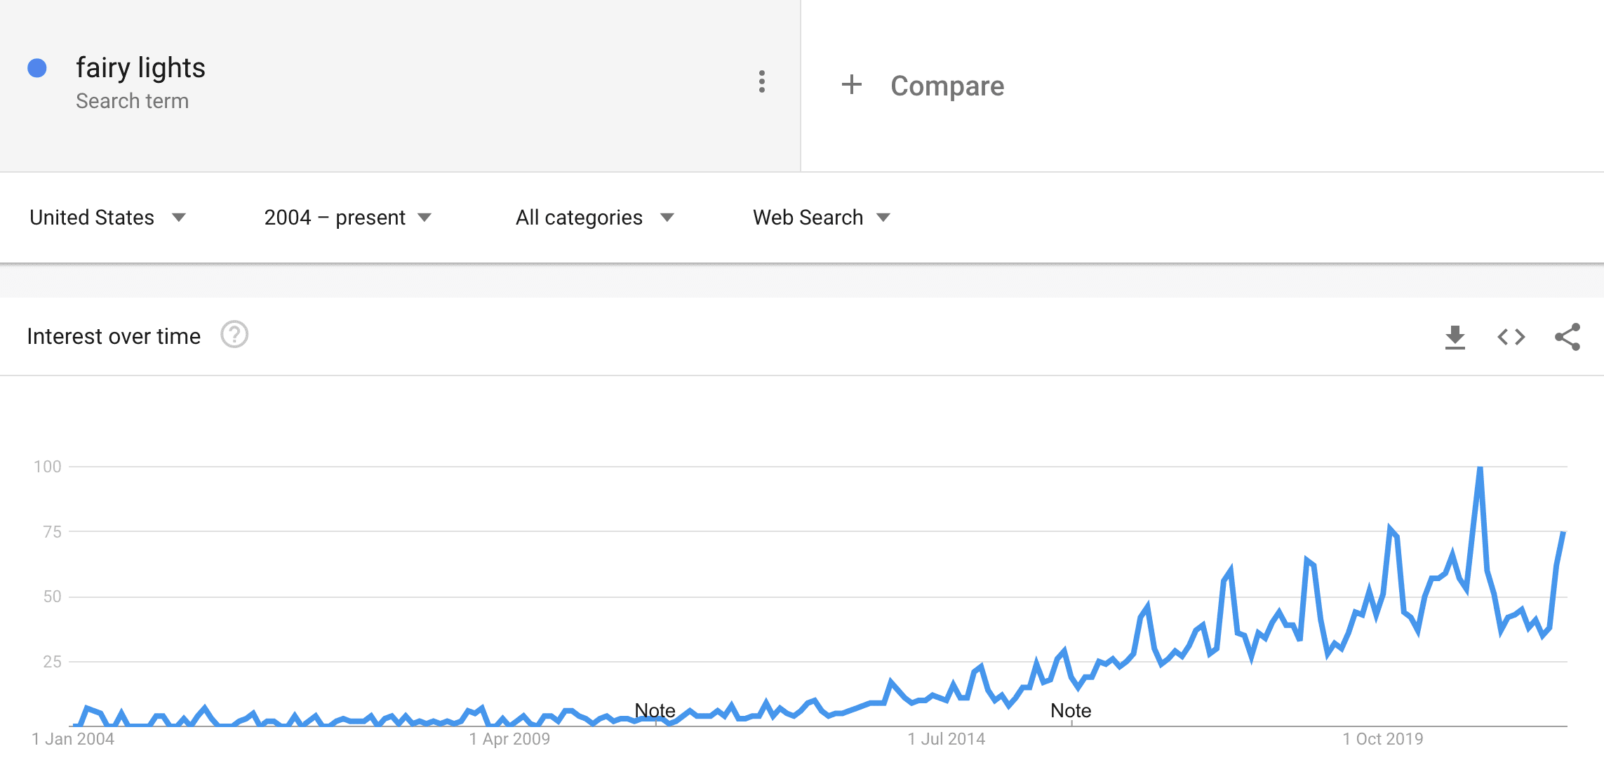Click the share icon for chart
This screenshot has width=1604, height=765.
[1568, 337]
